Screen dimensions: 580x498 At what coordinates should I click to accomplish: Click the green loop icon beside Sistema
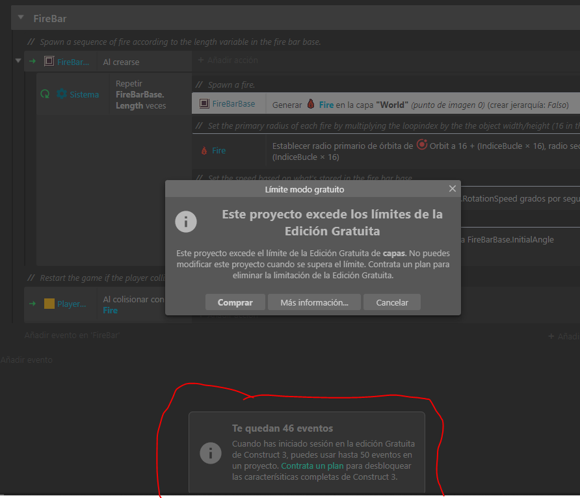(45, 94)
